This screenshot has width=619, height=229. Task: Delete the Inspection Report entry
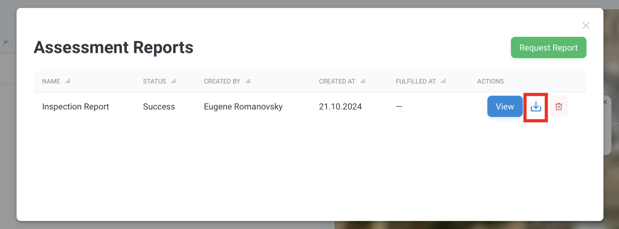[x=559, y=107]
